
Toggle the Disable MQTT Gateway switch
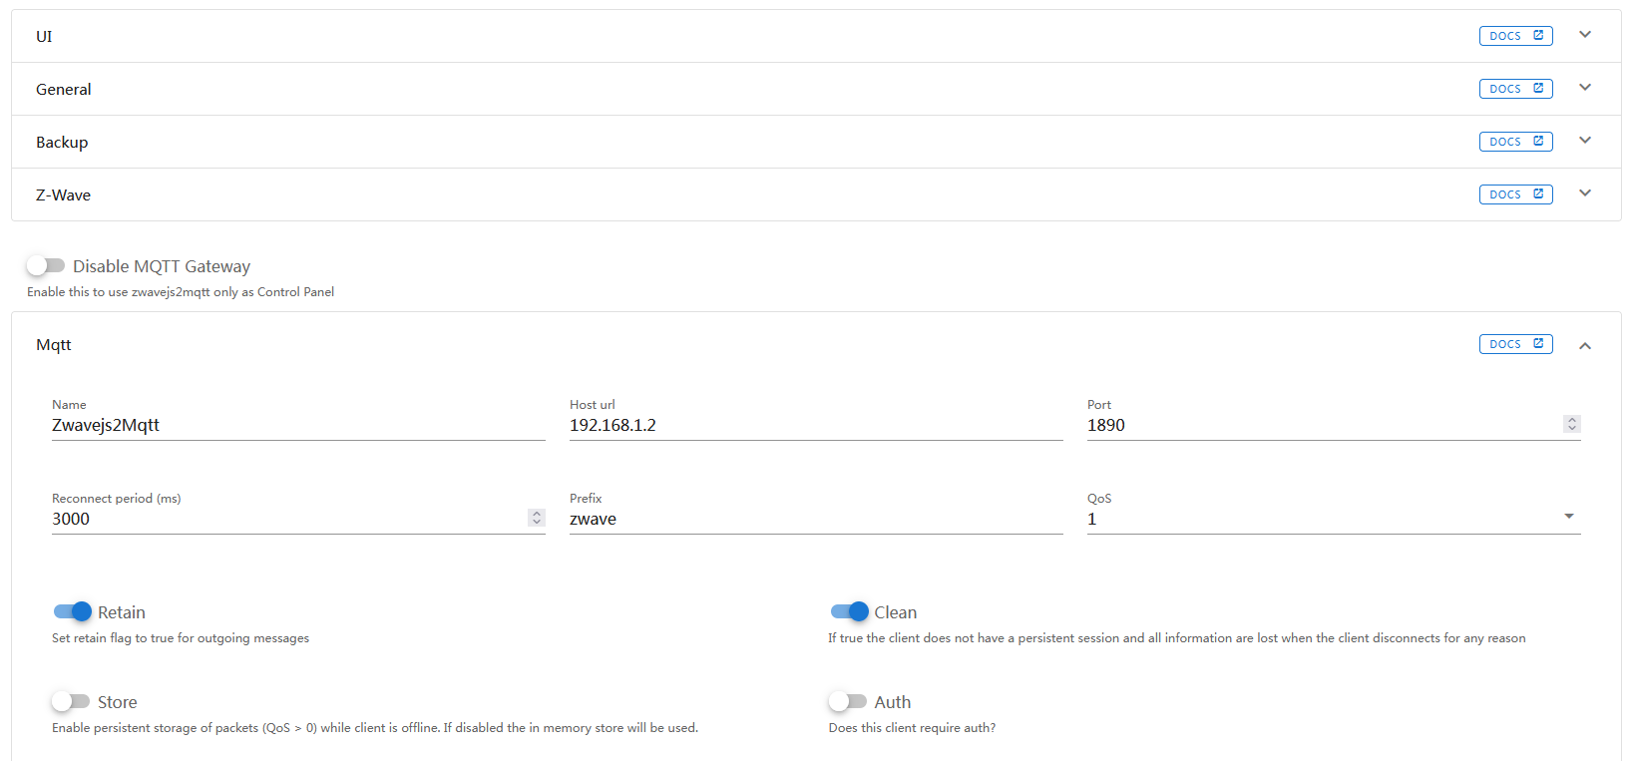click(x=46, y=265)
